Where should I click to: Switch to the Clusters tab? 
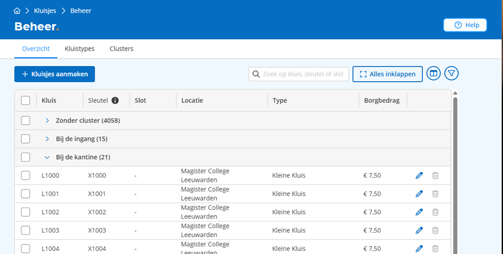point(121,49)
